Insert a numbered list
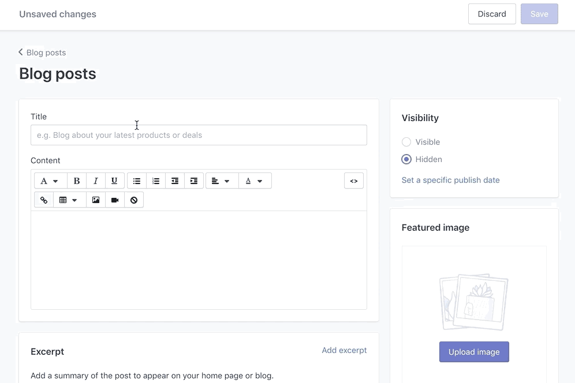 point(156,181)
